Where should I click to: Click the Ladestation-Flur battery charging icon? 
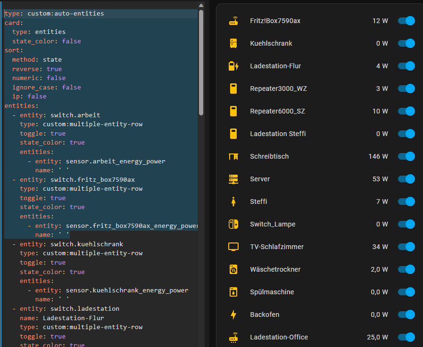[233, 66]
